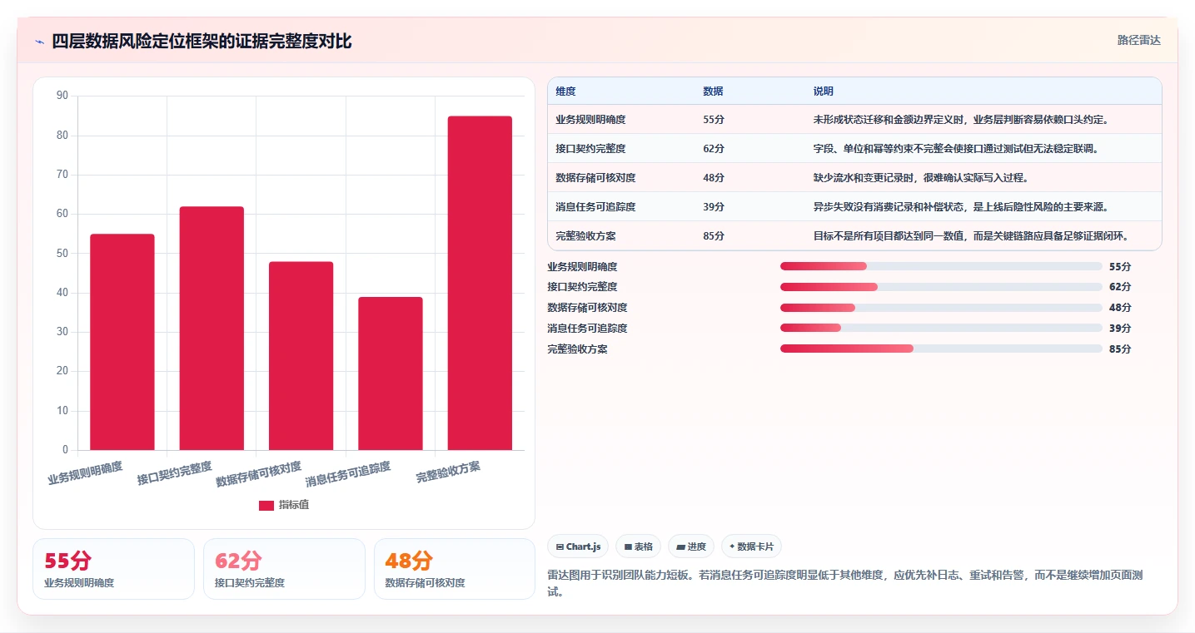
Task: Open the 55分 业务规则明确度 data card
Action: [113, 569]
